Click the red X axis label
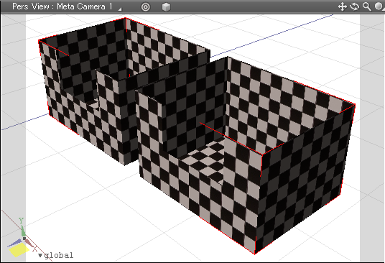 click(34, 249)
